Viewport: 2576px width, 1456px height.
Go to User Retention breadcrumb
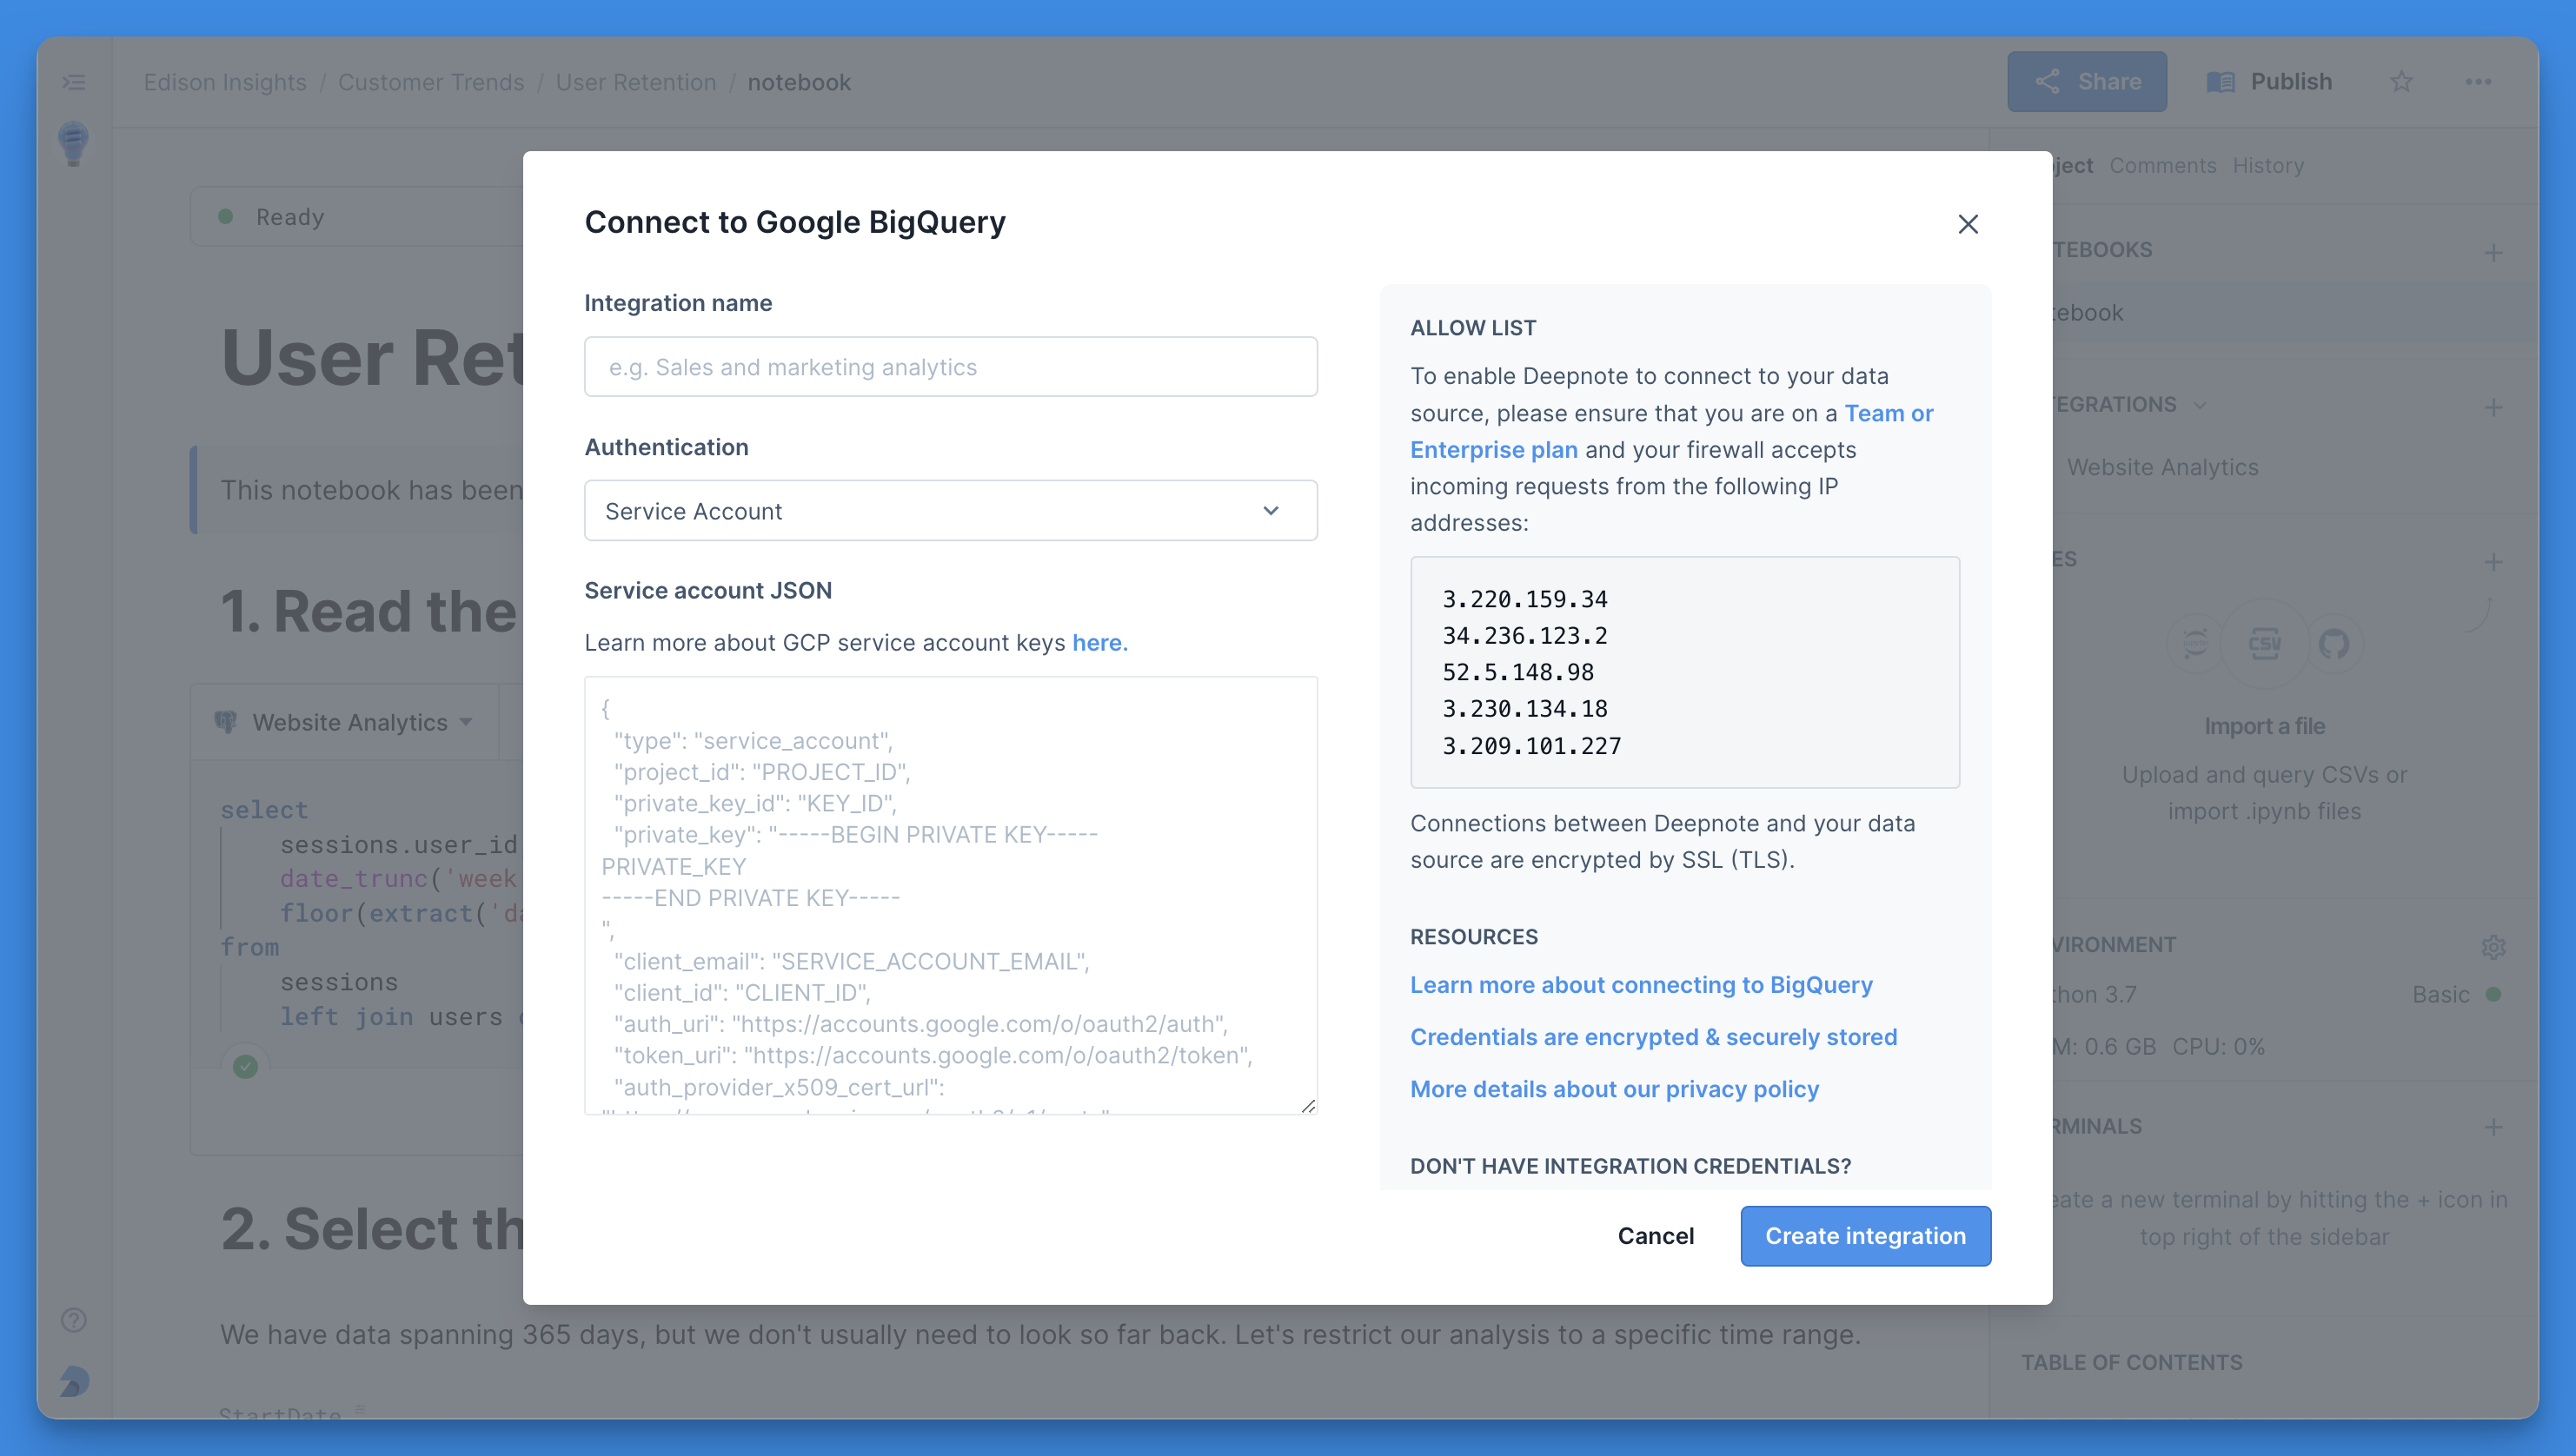[x=636, y=82]
